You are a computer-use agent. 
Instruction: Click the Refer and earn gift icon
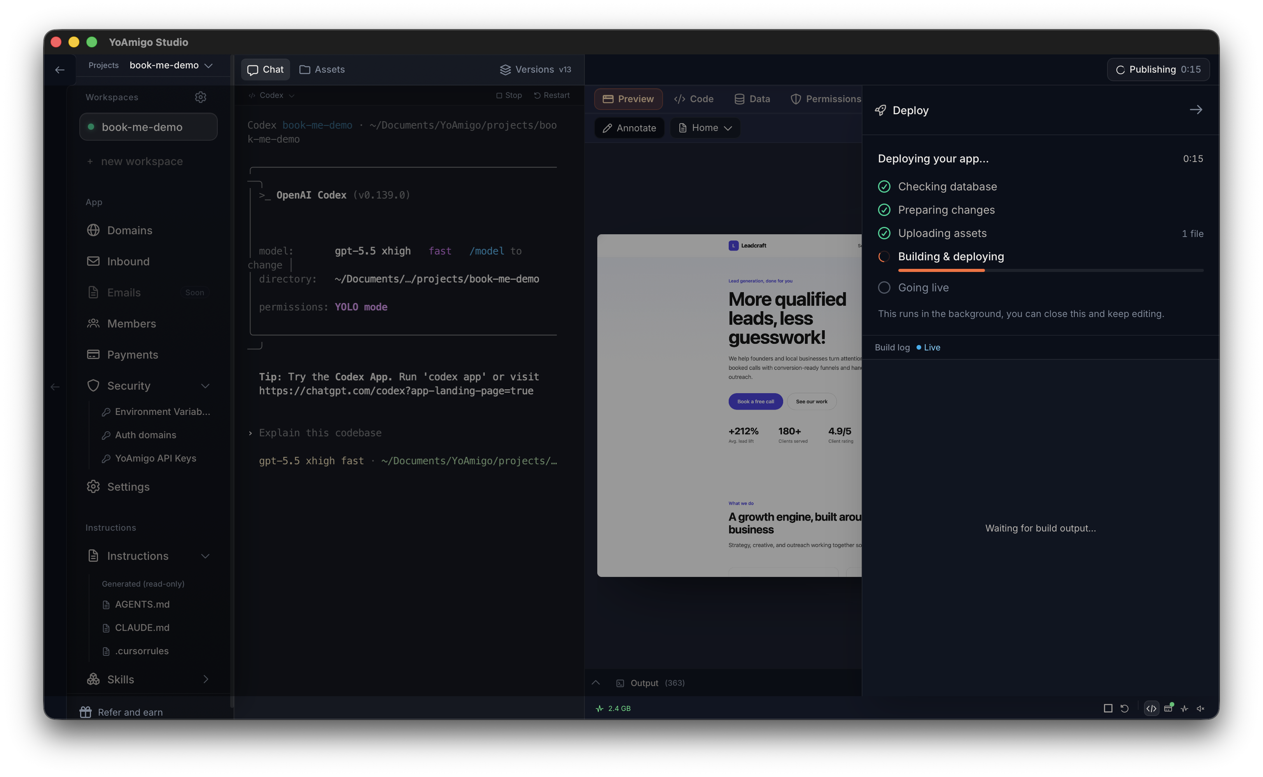(86, 712)
